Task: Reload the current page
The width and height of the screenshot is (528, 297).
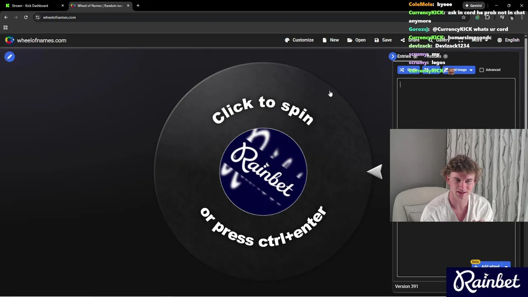Action: (x=26, y=17)
